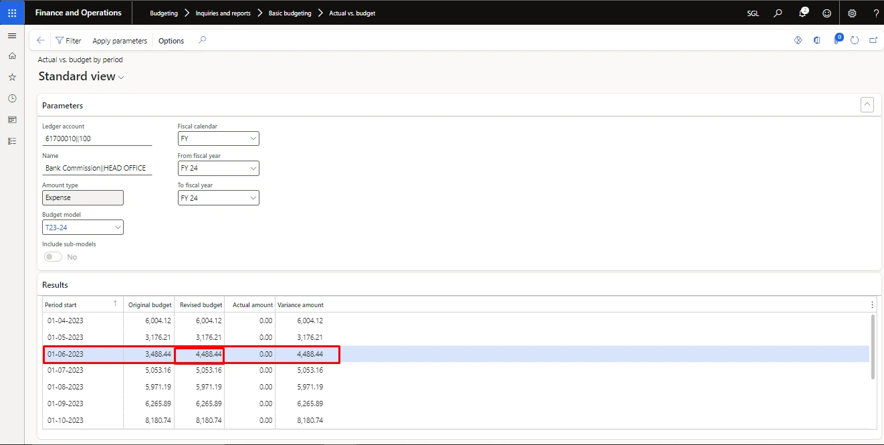Click Variance amount column header

[300, 304]
